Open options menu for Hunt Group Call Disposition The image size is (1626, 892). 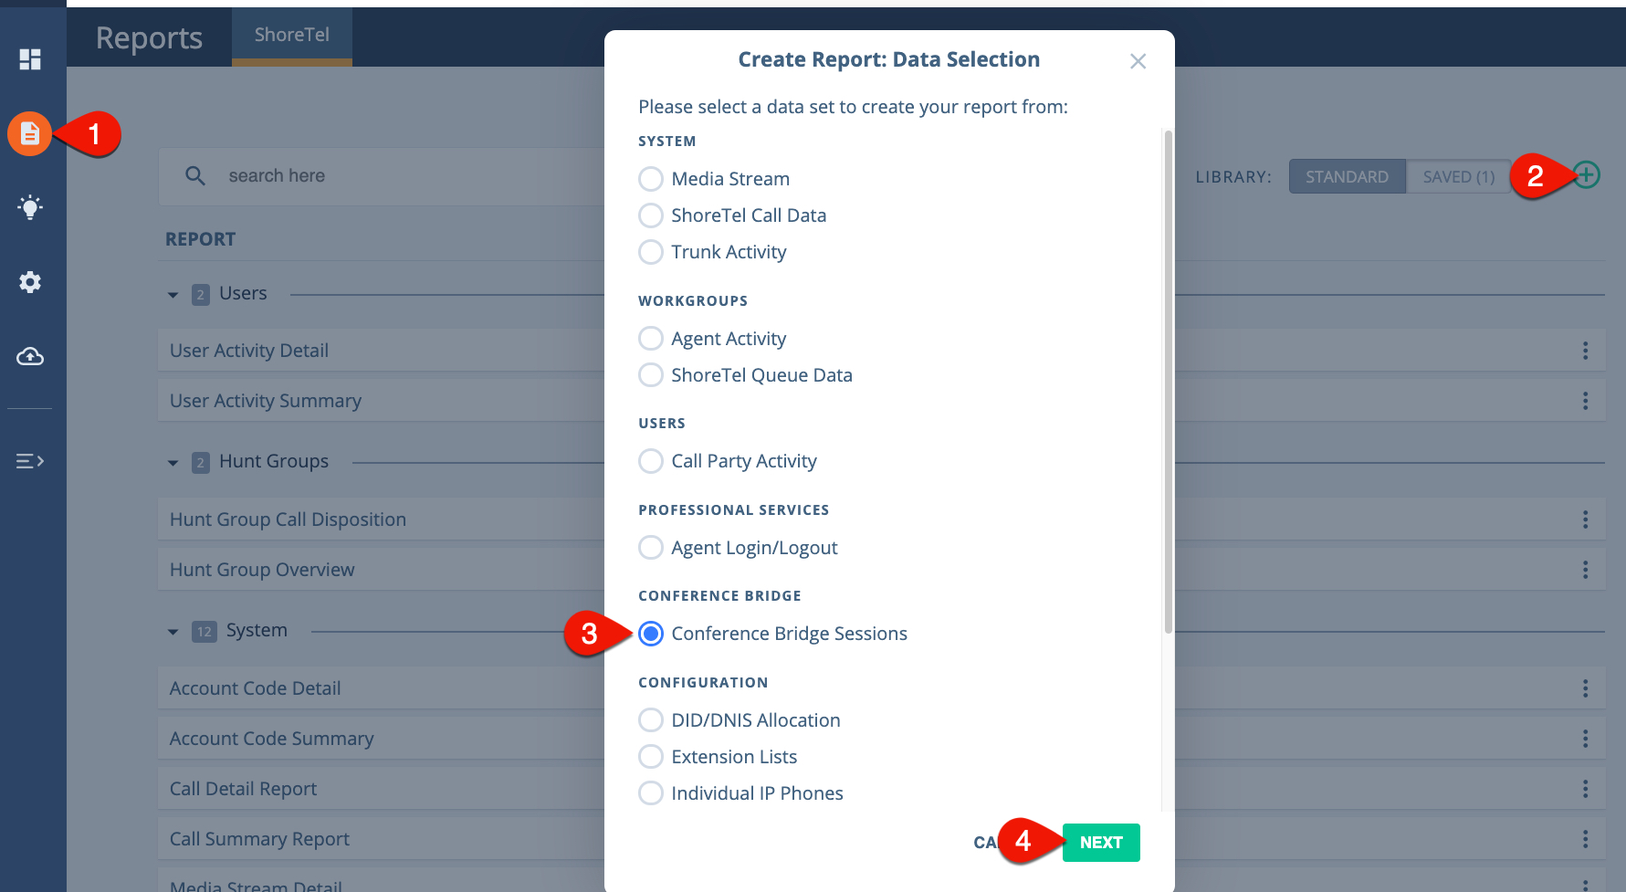pyautogui.click(x=1586, y=519)
